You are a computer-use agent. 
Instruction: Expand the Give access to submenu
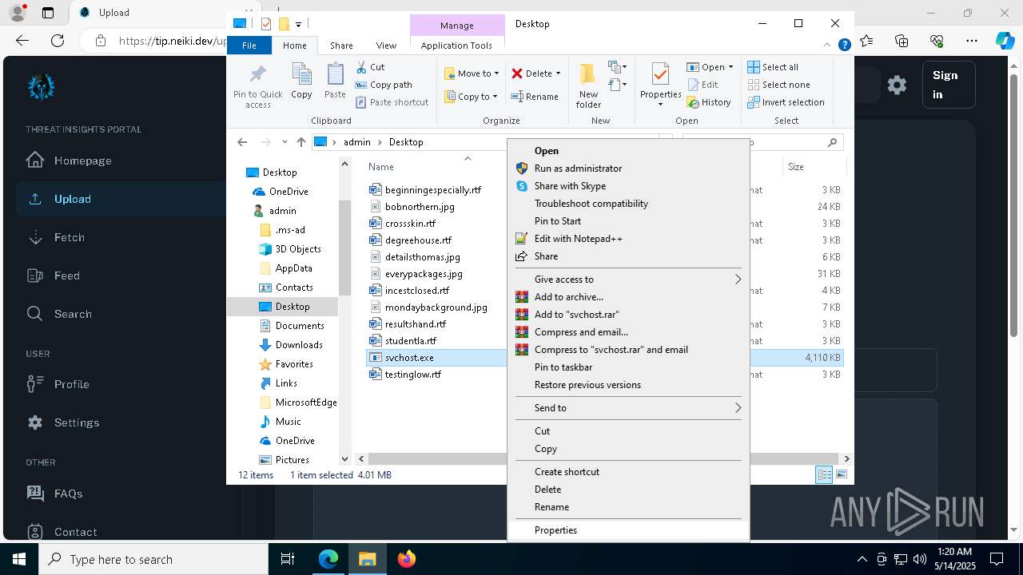coord(628,280)
